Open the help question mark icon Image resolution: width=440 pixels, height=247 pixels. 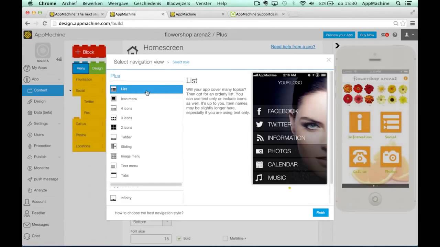(395, 35)
